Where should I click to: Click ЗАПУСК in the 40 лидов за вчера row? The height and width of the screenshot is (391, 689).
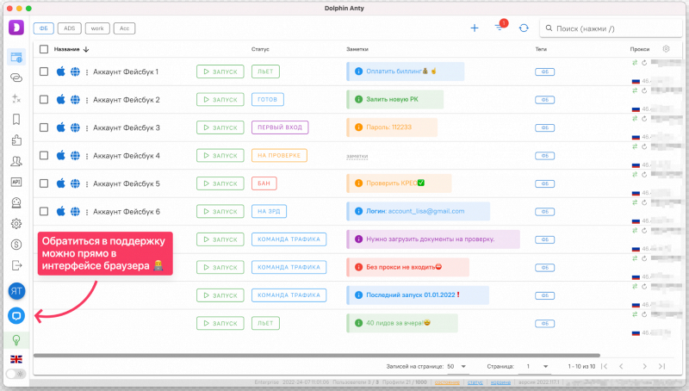click(x=220, y=323)
